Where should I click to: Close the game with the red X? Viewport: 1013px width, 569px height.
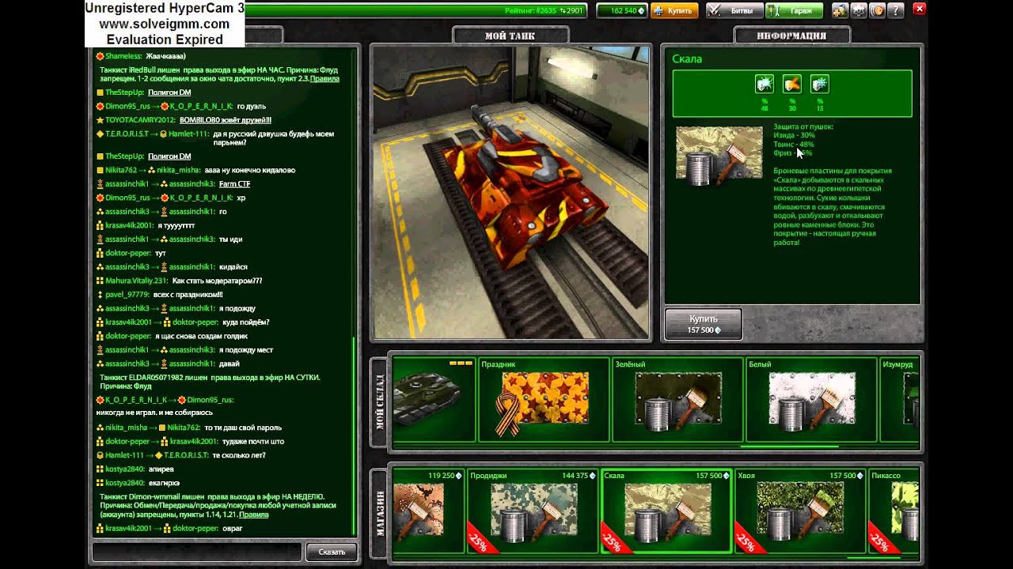[919, 9]
